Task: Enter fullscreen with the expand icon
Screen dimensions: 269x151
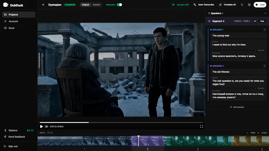Action: click(x=201, y=127)
